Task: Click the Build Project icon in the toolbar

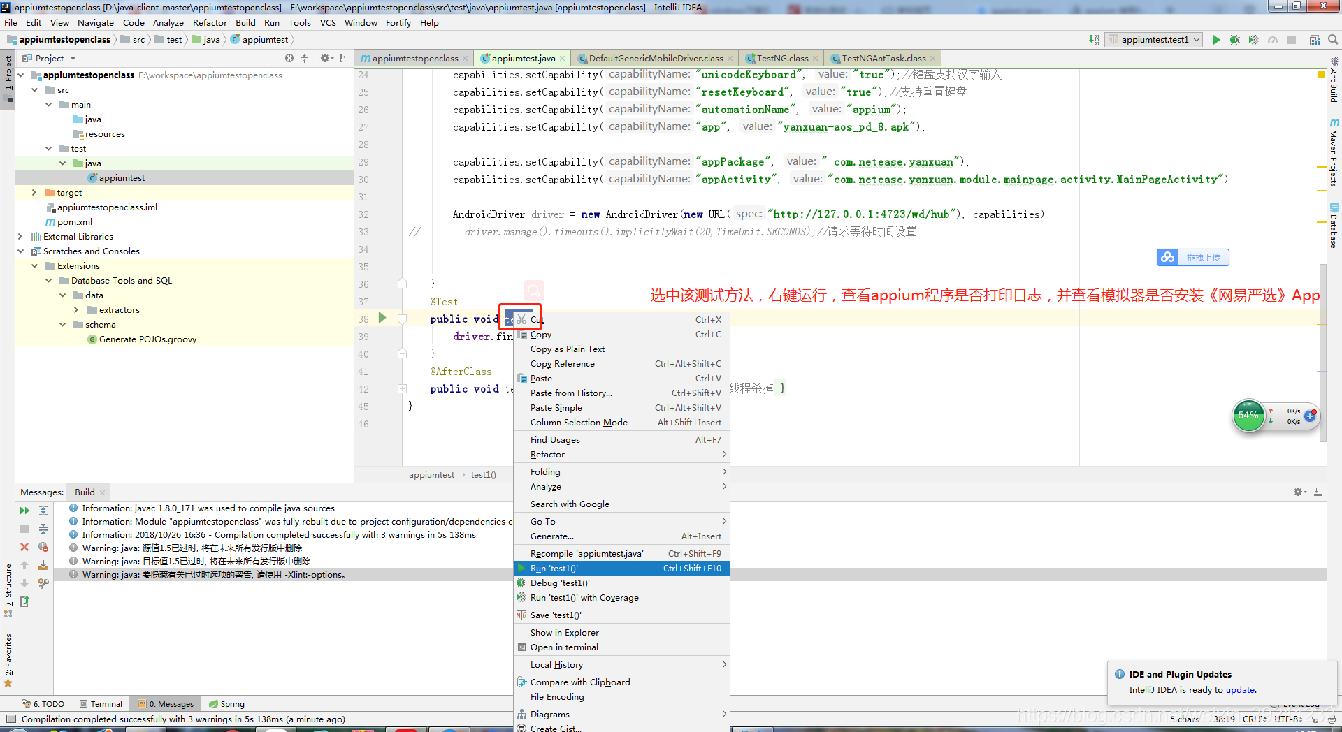Action: pos(1094,40)
